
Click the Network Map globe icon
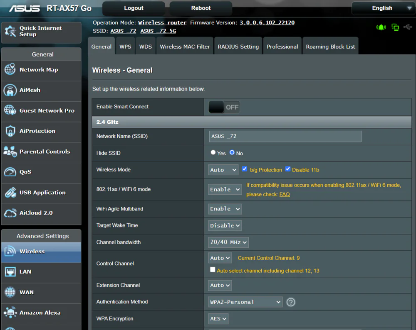click(x=10, y=69)
